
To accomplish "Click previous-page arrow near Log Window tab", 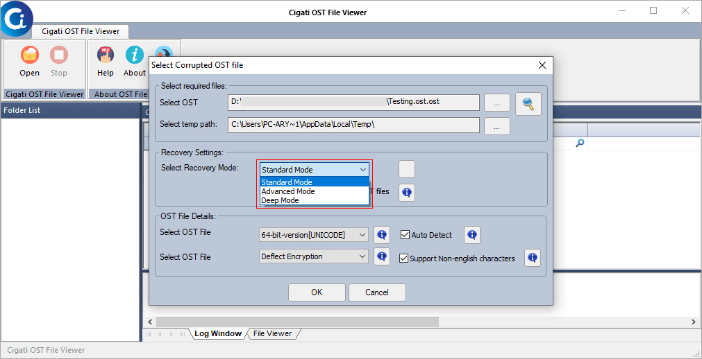I will click(160, 334).
